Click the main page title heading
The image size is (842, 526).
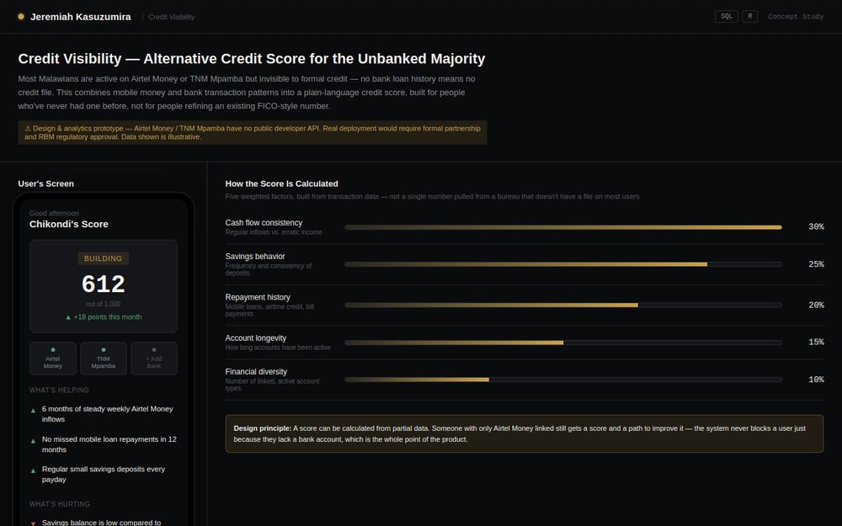tap(251, 59)
